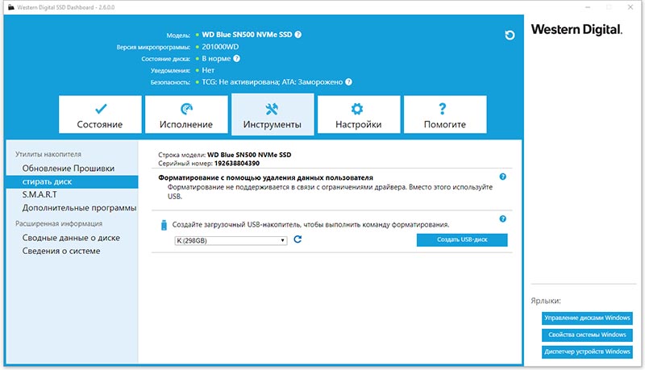Open 'Управление дисками Windows' shortcut

[x=587, y=318]
